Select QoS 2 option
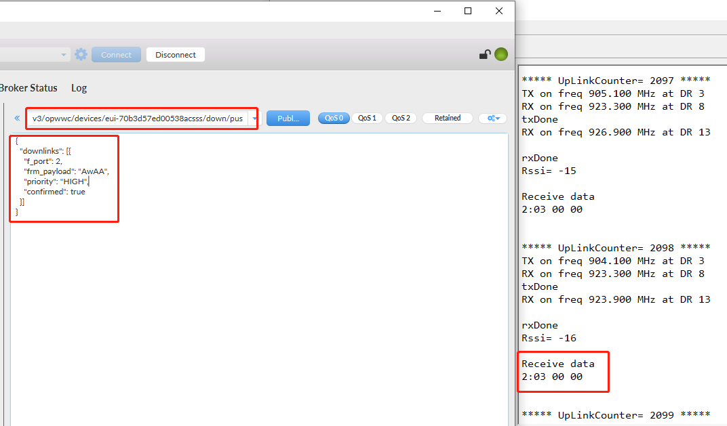The height and width of the screenshot is (426, 727). pos(401,118)
